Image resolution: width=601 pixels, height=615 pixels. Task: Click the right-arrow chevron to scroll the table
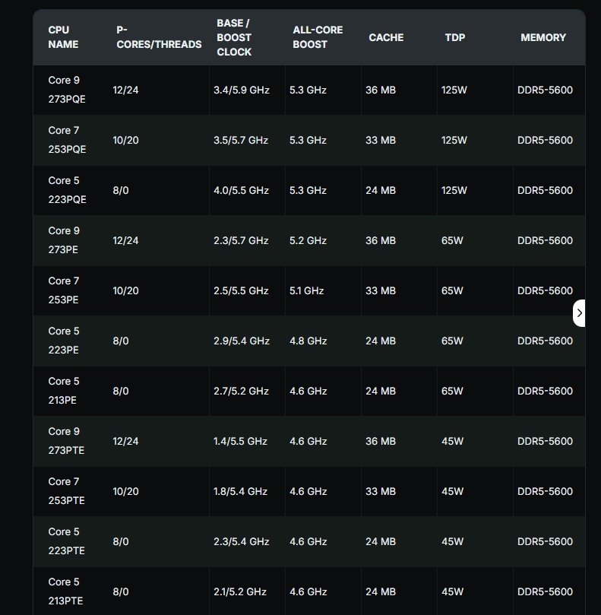tap(579, 313)
